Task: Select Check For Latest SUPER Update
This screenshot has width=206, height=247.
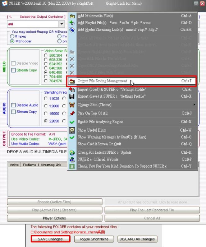Action: pyautogui.click(x=132, y=152)
